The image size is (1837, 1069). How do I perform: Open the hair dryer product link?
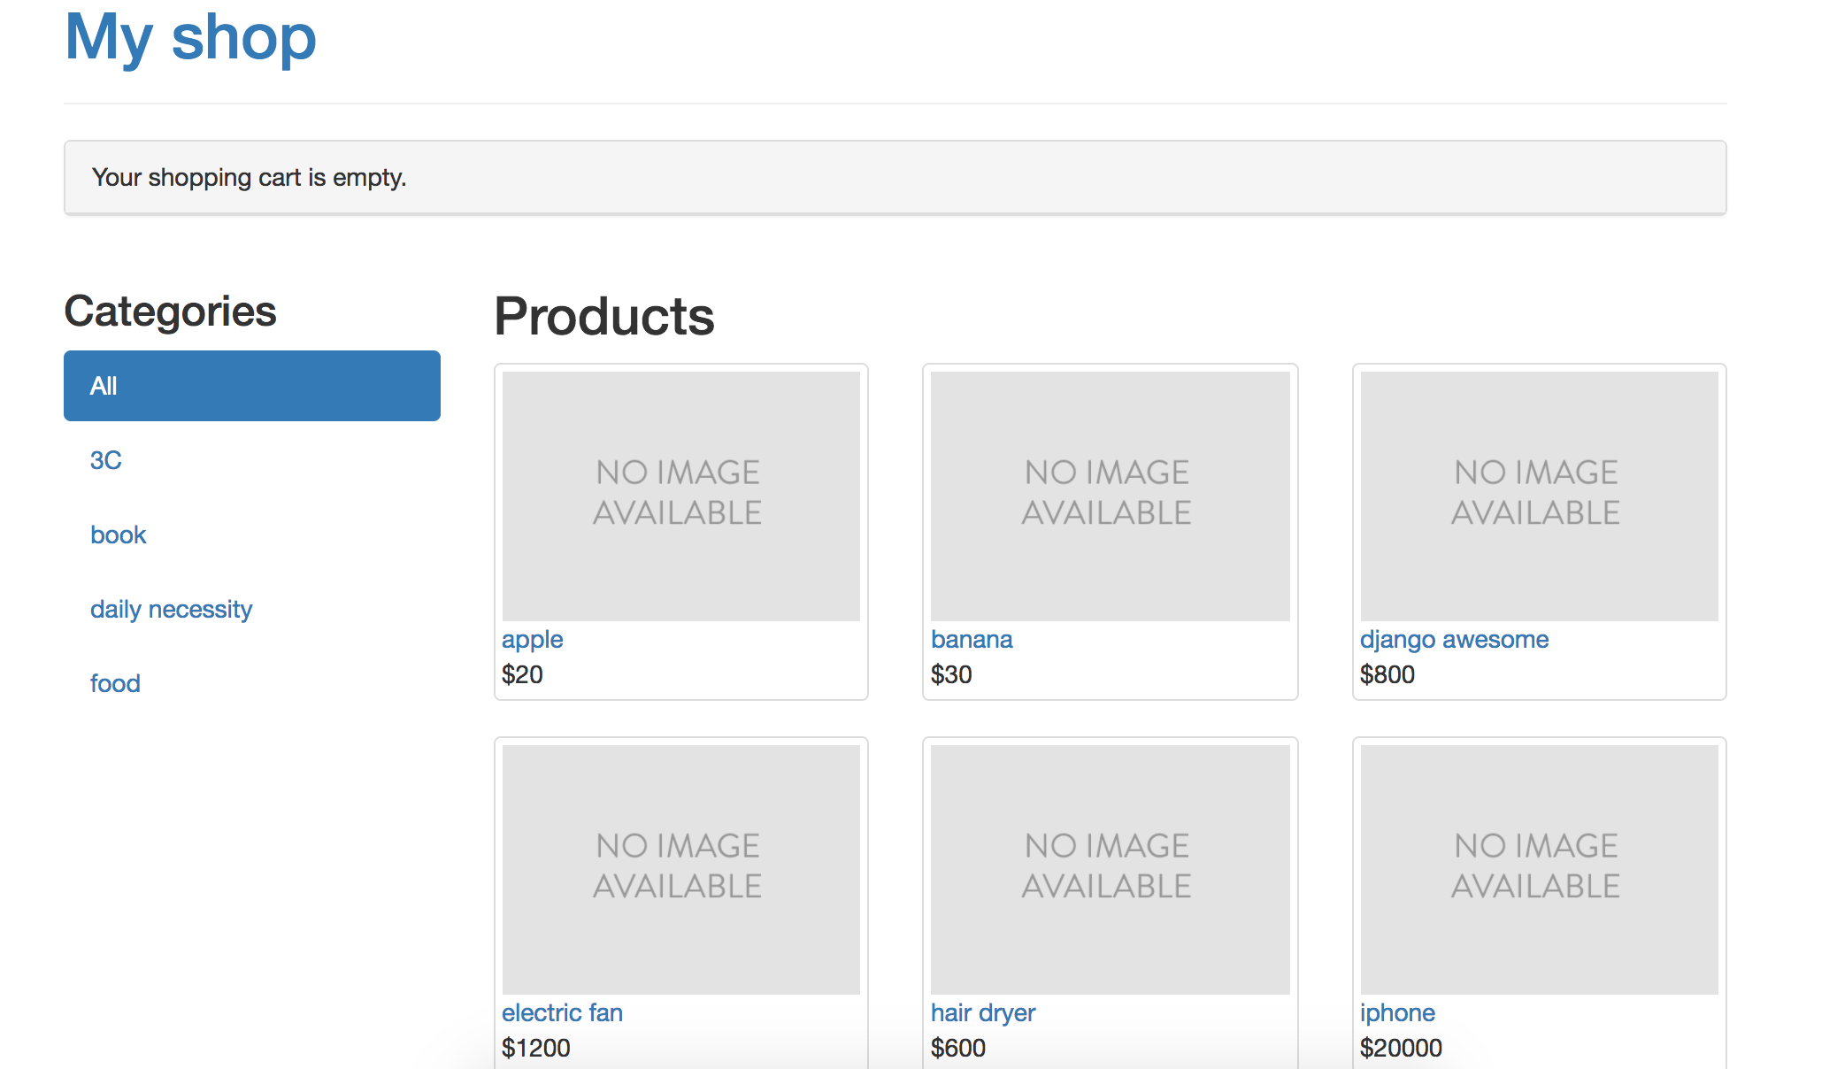coord(982,1012)
